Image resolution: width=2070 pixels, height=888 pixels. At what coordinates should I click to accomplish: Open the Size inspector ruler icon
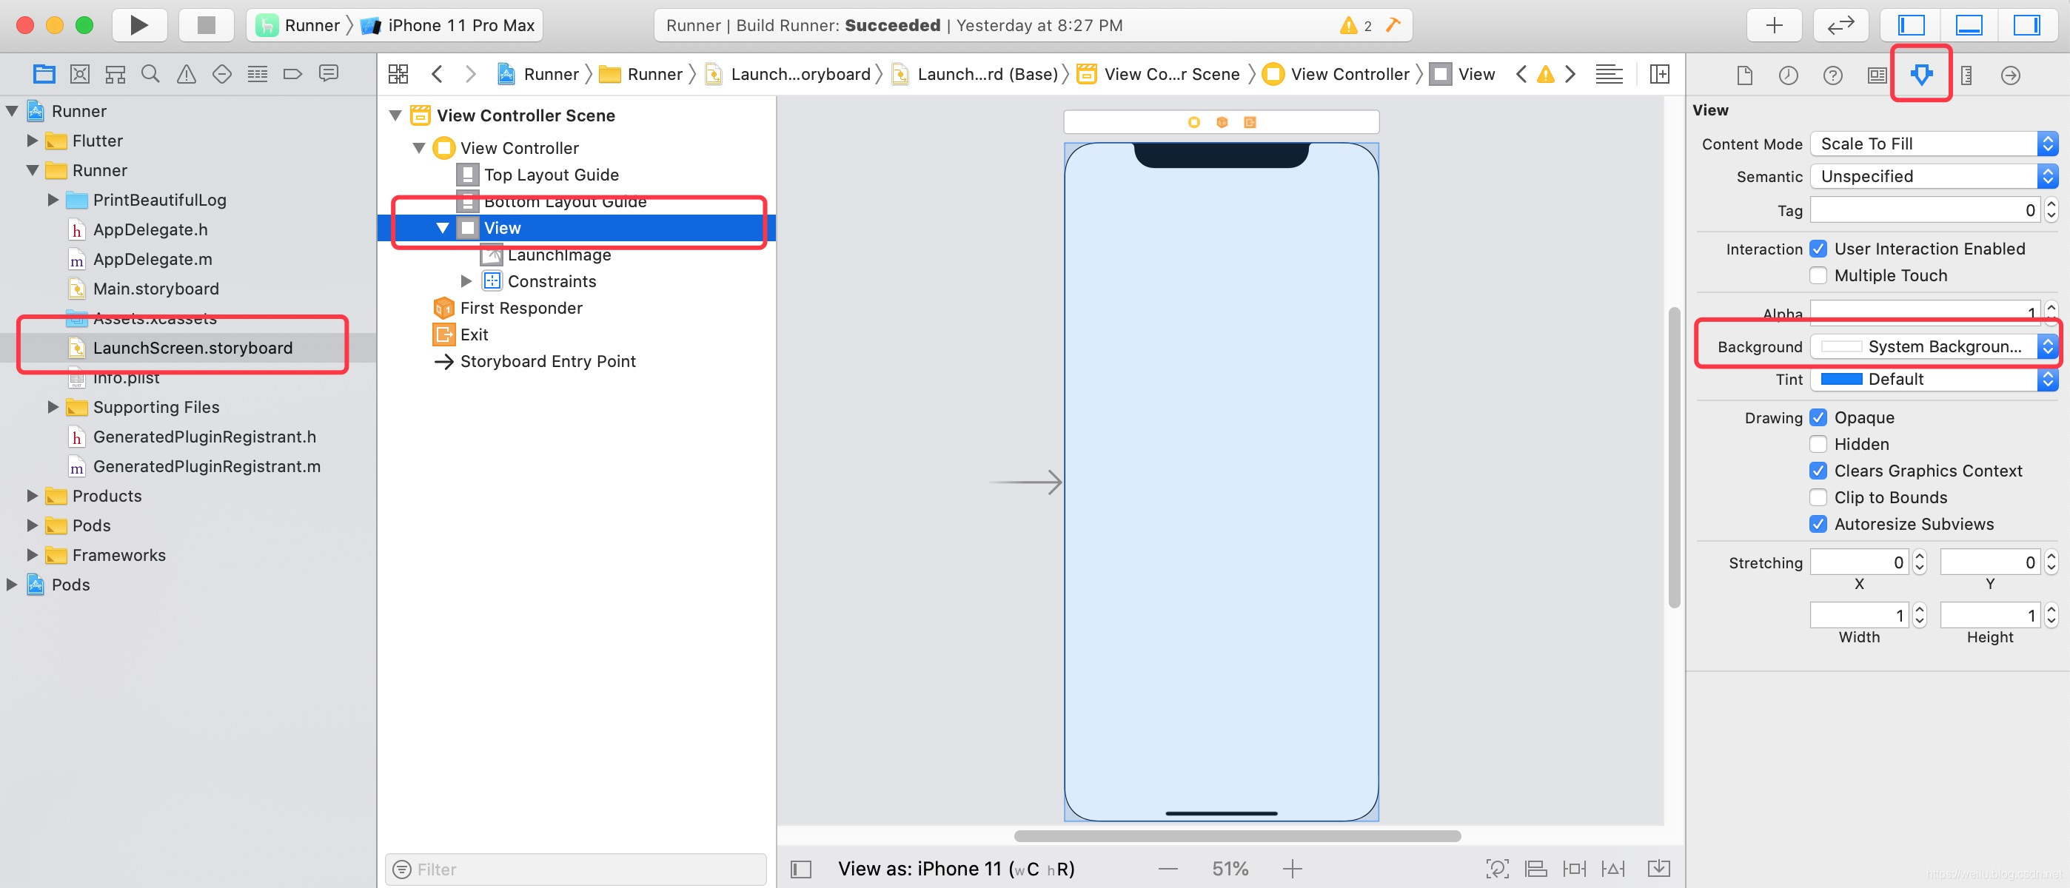click(x=1966, y=75)
